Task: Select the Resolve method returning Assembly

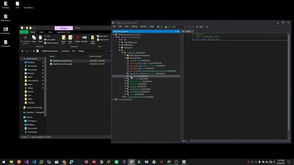Action: (153, 71)
